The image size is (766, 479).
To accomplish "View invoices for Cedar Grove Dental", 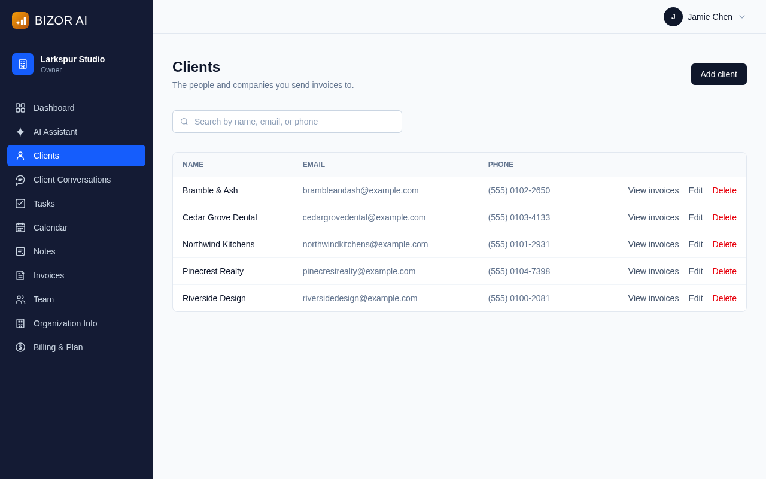I will (x=653, y=217).
